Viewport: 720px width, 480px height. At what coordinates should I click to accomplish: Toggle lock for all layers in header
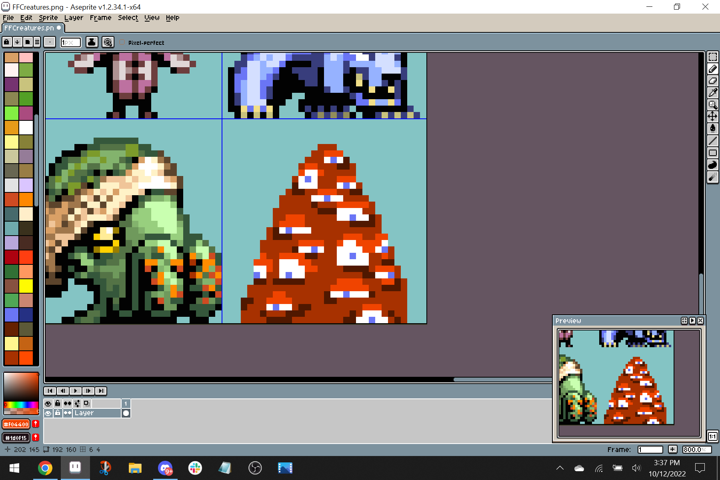(58, 403)
